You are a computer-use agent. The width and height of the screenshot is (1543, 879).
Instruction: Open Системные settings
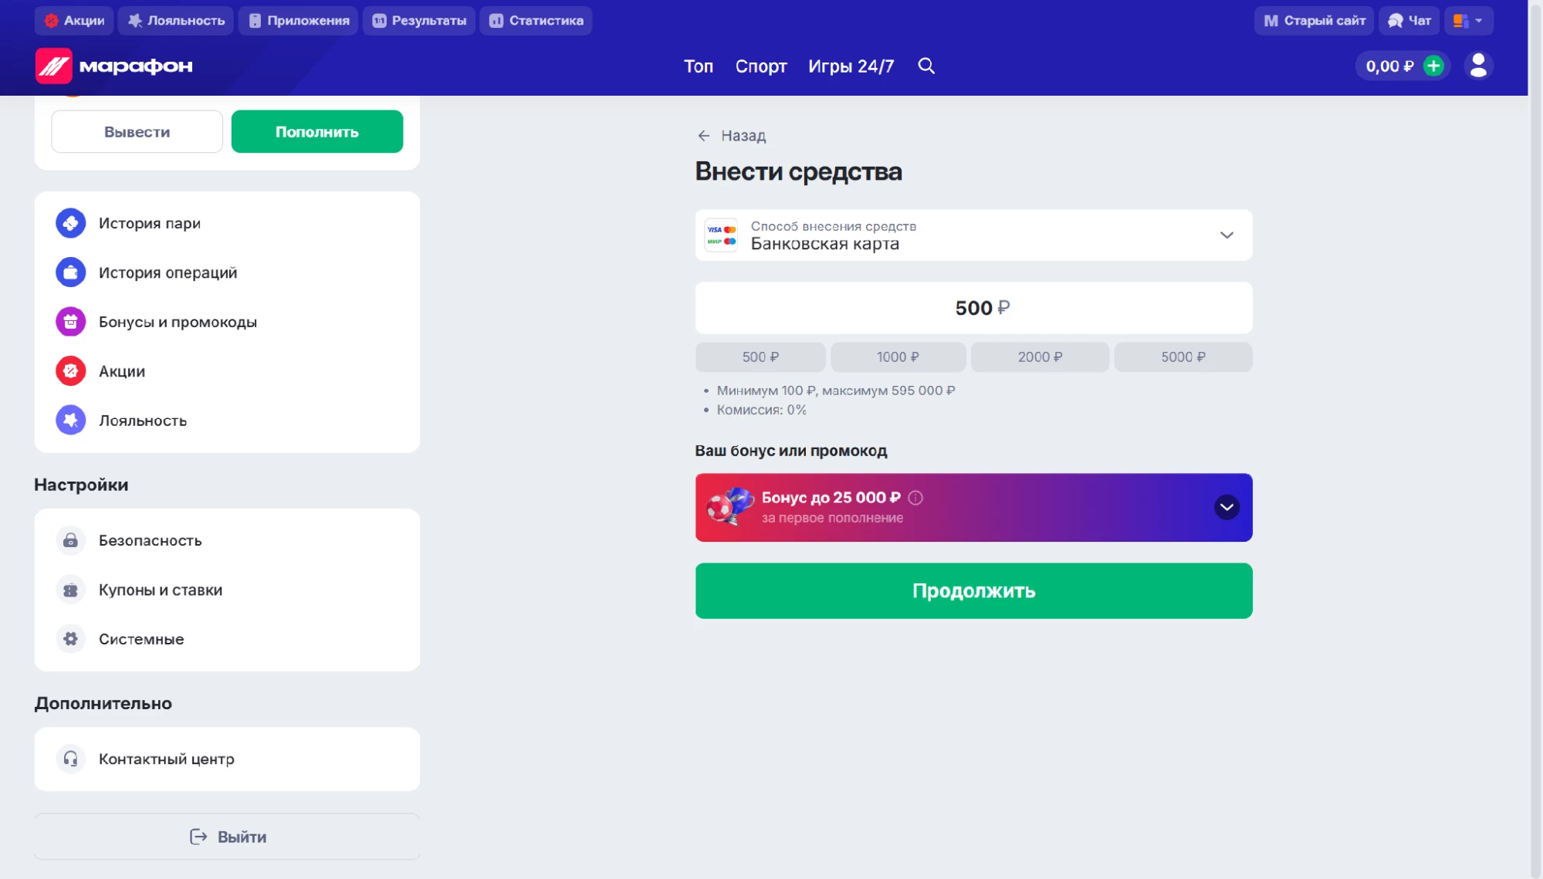[227, 639]
